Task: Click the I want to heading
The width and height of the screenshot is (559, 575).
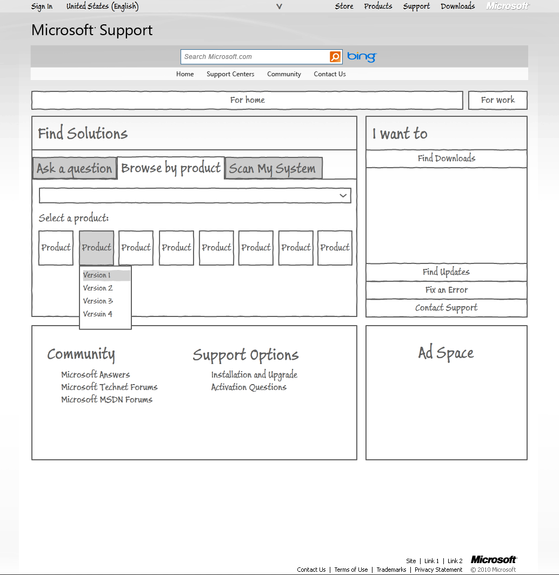Action: [400, 134]
